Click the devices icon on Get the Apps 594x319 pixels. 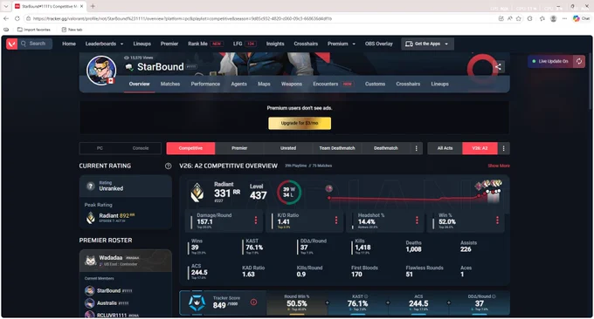coord(409,44)
